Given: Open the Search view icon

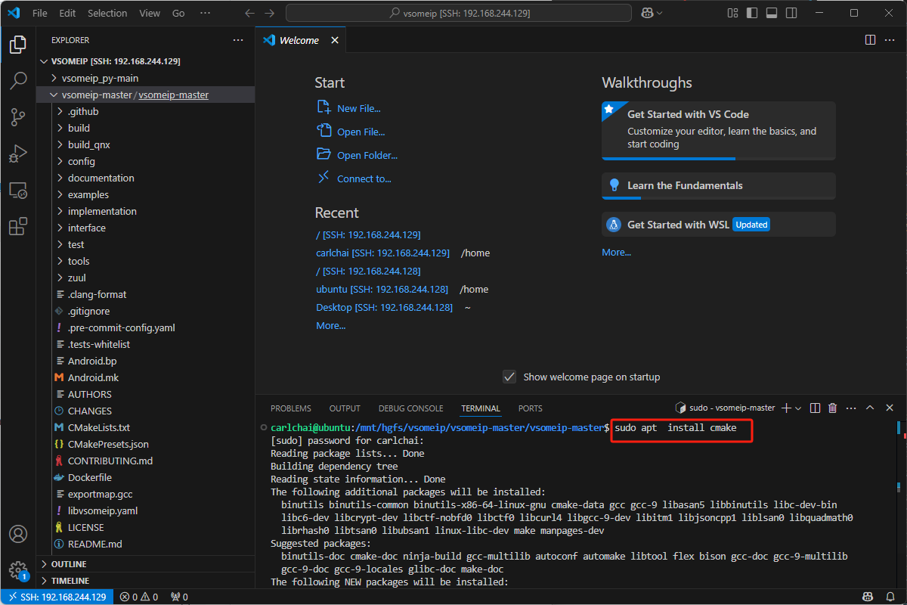Looking at the screenshot, I should [x=18, y=81].
